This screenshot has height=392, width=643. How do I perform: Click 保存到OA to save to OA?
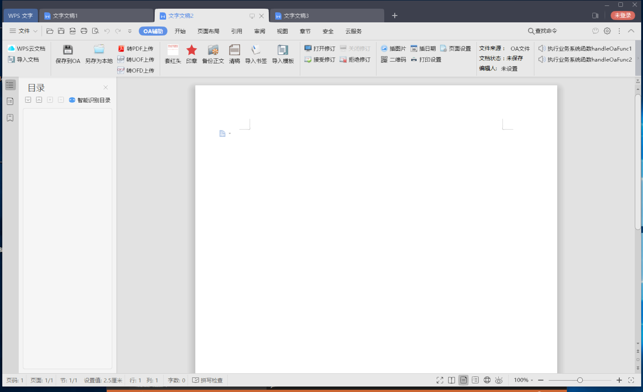coord(68,52)
